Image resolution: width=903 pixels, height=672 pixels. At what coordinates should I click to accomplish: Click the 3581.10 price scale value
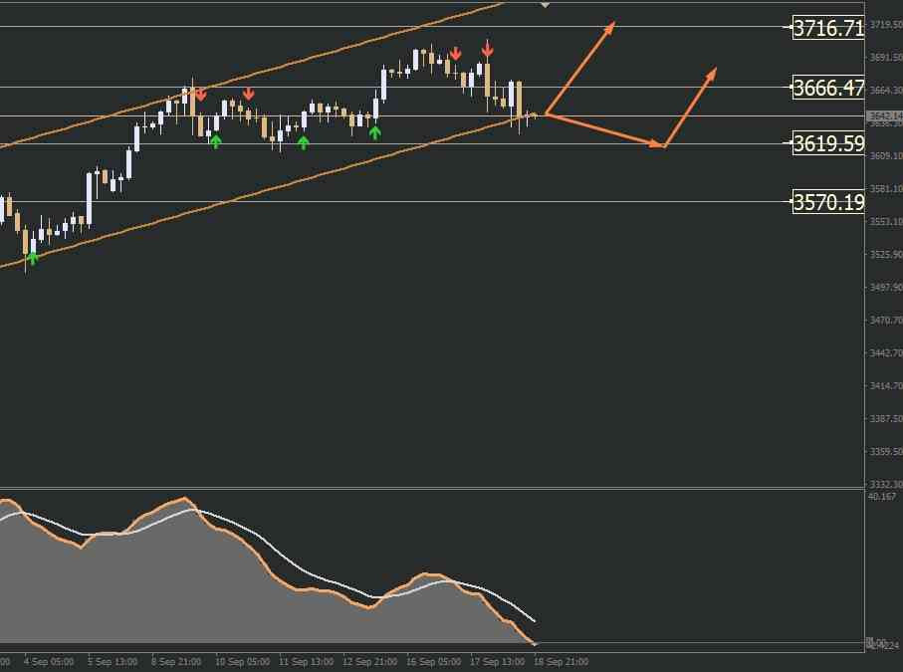point(886,188)
